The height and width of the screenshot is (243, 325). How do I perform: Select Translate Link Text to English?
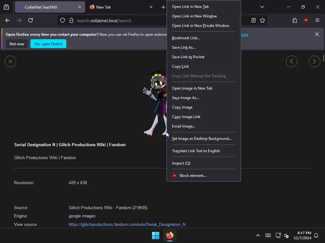[204, 151]
